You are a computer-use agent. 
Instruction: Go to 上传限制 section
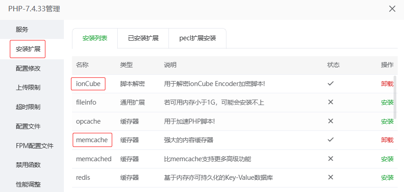[x=28, y=87]
